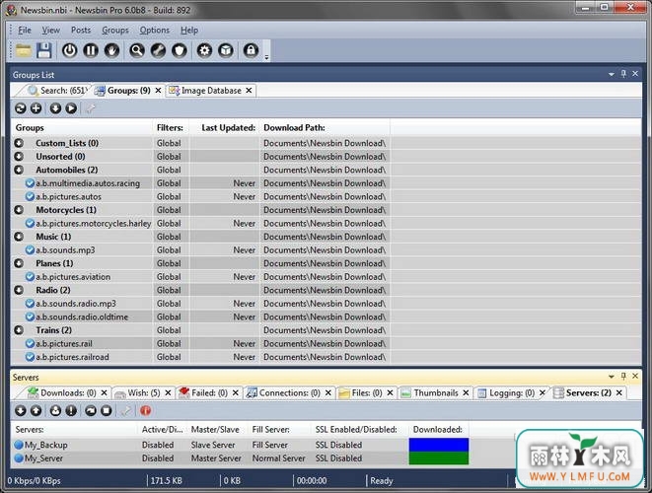Click the padlock toolbar icon
The width and height of the screenshot is (652, 493).
[251, 50]
